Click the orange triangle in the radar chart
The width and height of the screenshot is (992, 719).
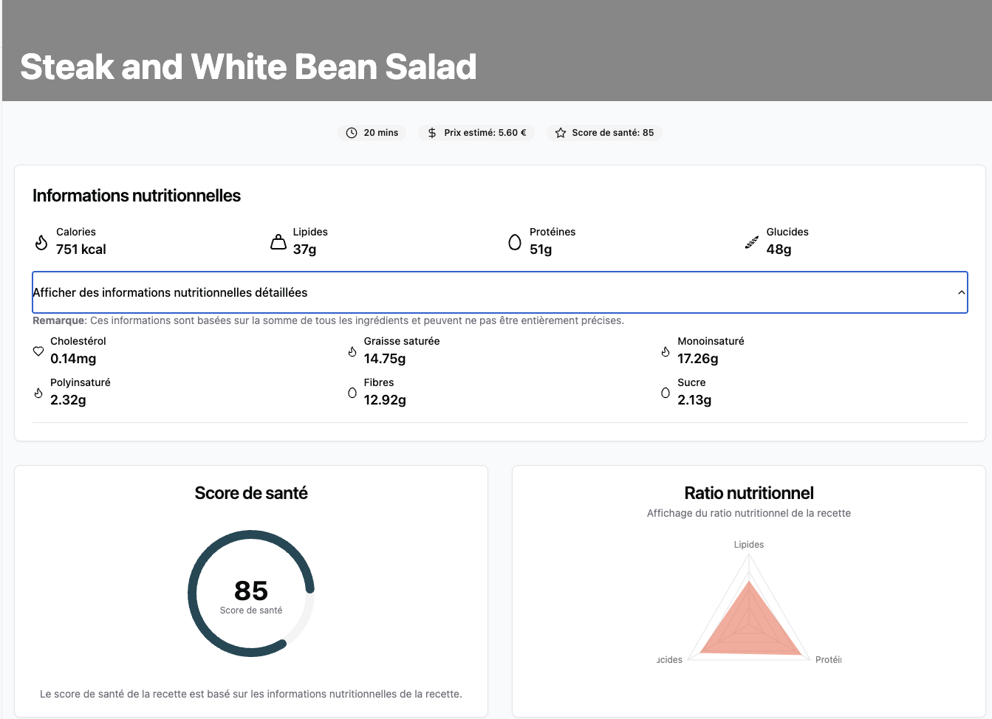749,627
